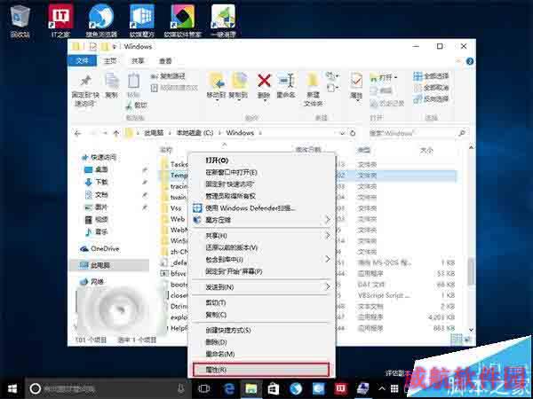Viewport: 533px width, 399px height.
Task: Open the 一键清理 desktop shortcut
Action: tap(223, 20)
